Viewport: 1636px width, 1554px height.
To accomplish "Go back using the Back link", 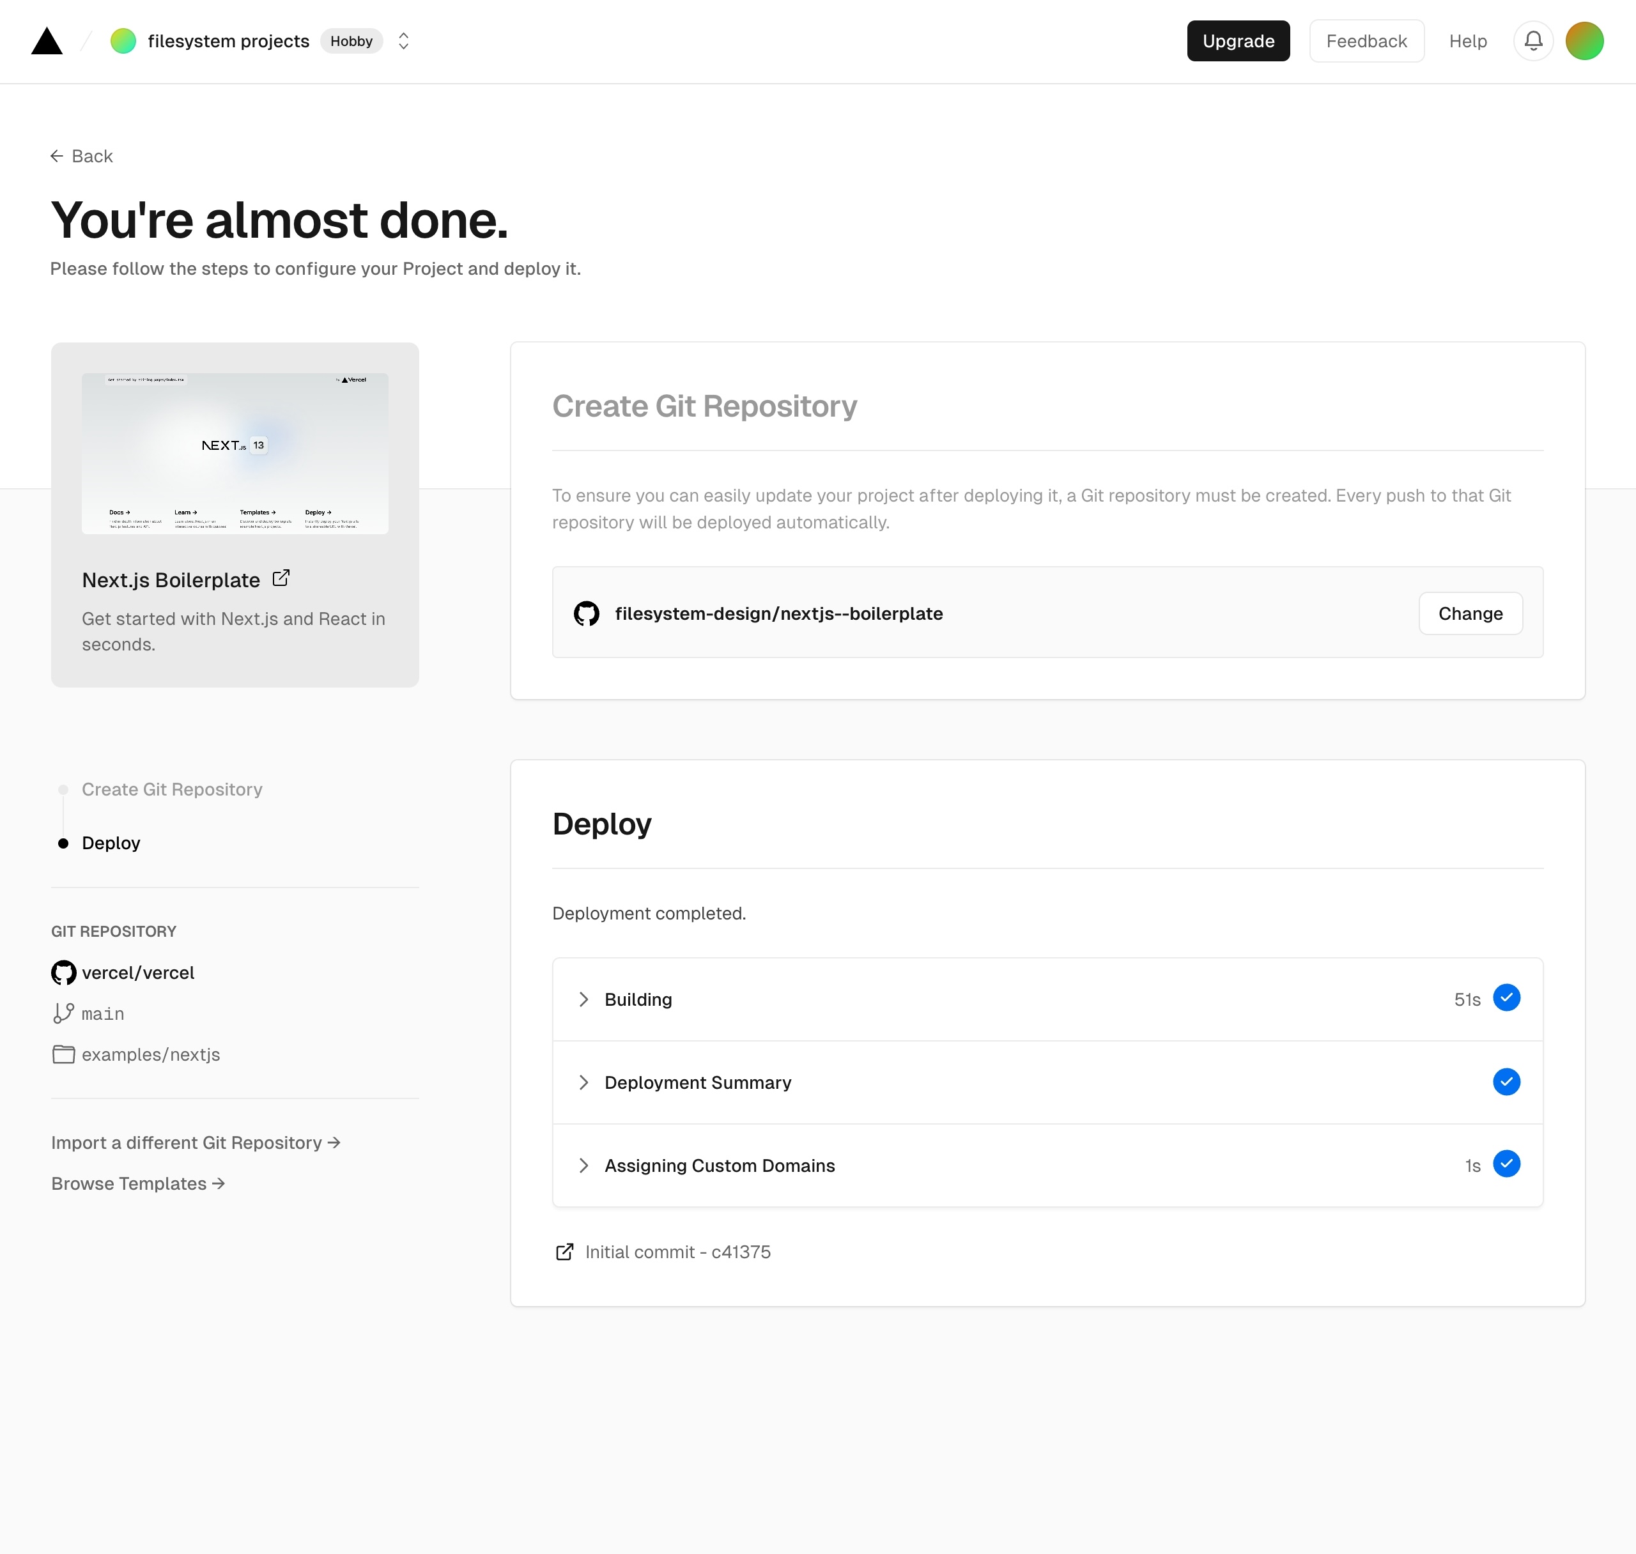I will (x=81, y=156).
